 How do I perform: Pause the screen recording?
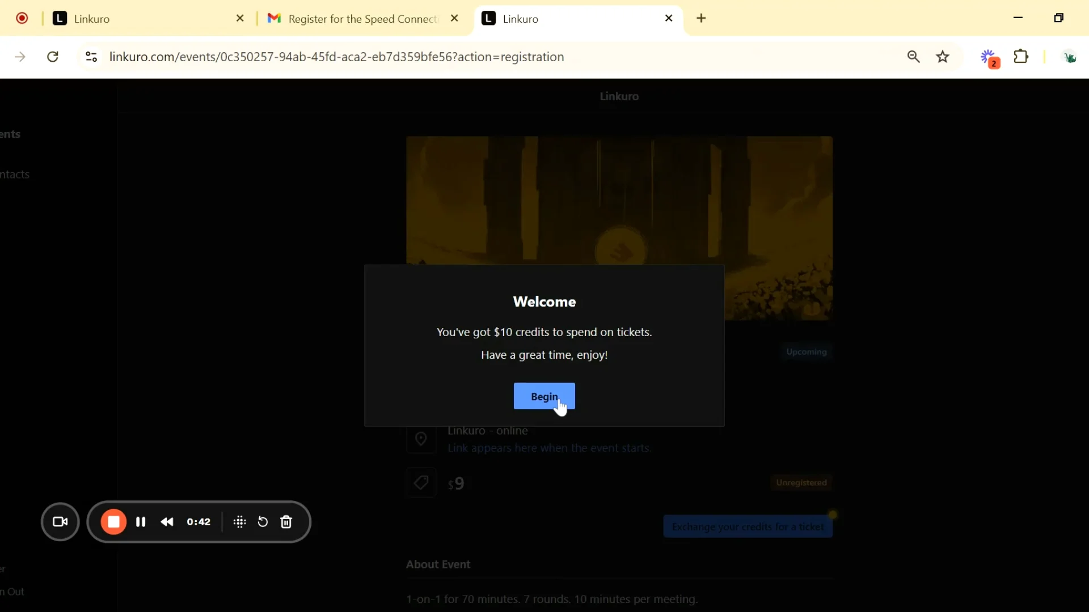pyautogui.click(x=141, y=522)
